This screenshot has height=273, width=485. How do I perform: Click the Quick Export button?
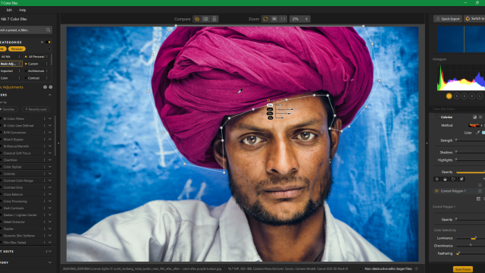click(x=448, y=19)
